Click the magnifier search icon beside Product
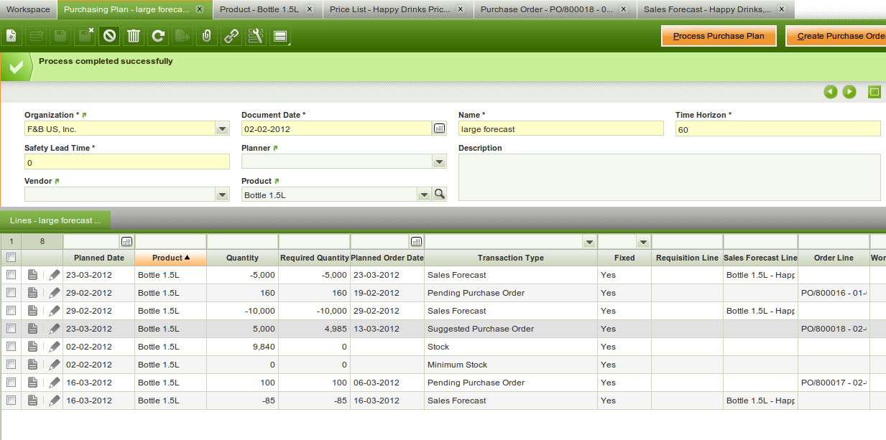The image size is (886, 440). tap(439, 195)
